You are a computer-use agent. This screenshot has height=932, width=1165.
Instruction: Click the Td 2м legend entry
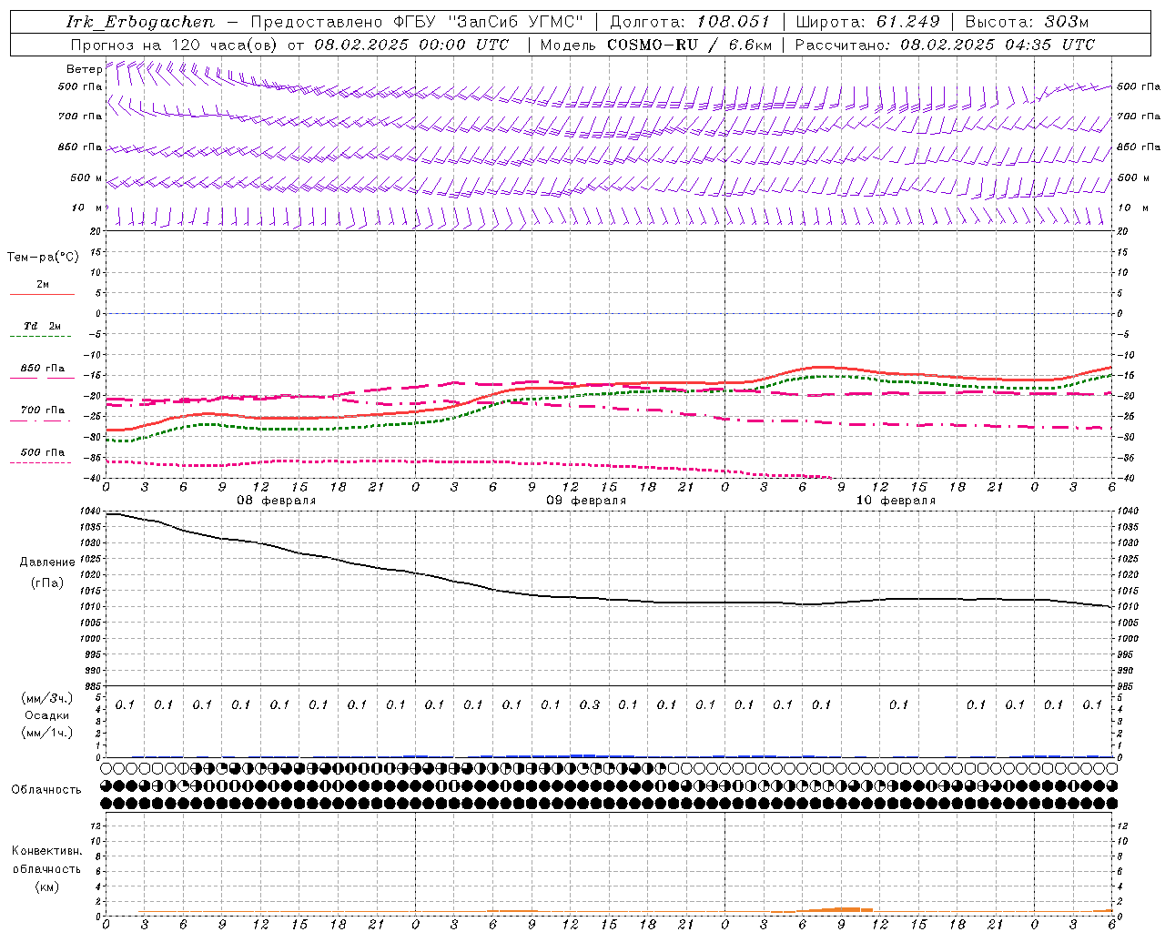(42, 326)
